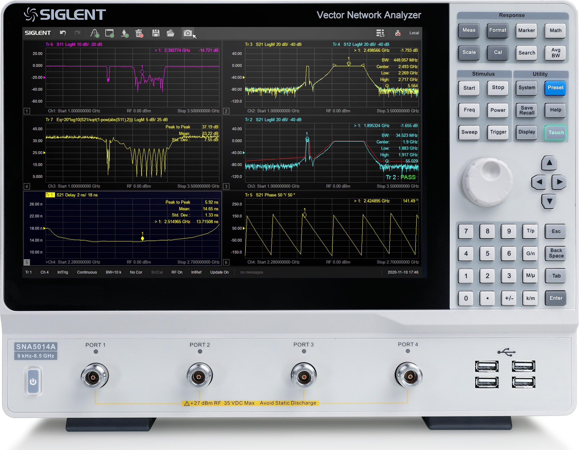The width and height of the screenshot is (579, 450).
Task: Open the folder recall icon in the toolbar
Action: click(170, 33)
